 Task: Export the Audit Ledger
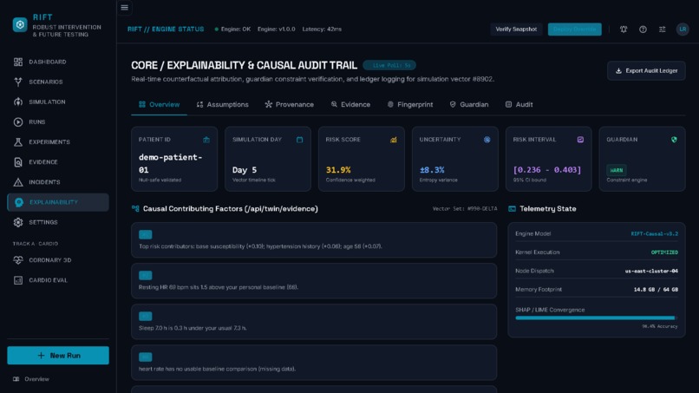point(646,71)
